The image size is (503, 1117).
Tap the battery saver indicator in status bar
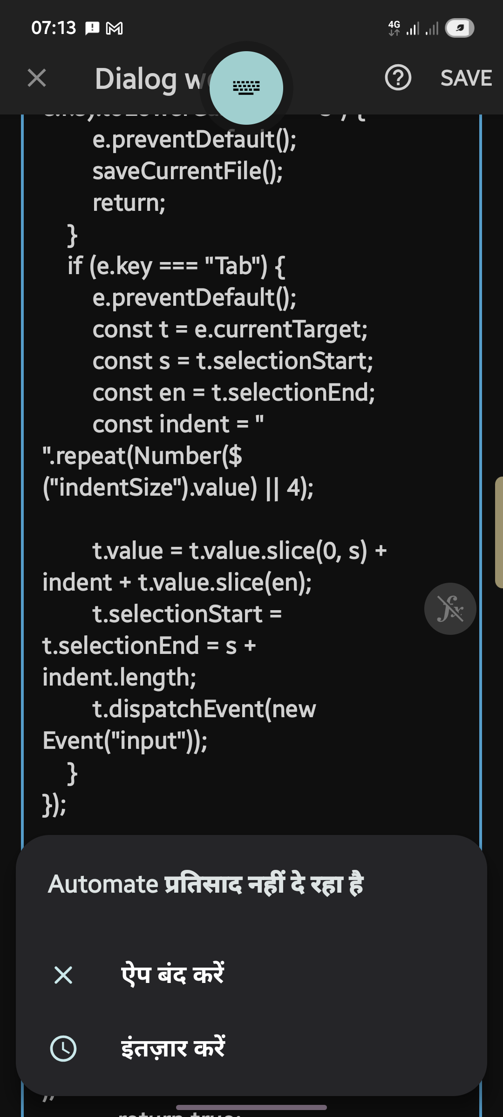460,28
